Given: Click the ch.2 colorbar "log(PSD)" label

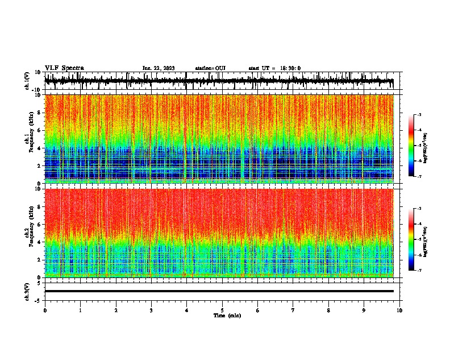Looking at the screenshot, I should pos(425,242).
